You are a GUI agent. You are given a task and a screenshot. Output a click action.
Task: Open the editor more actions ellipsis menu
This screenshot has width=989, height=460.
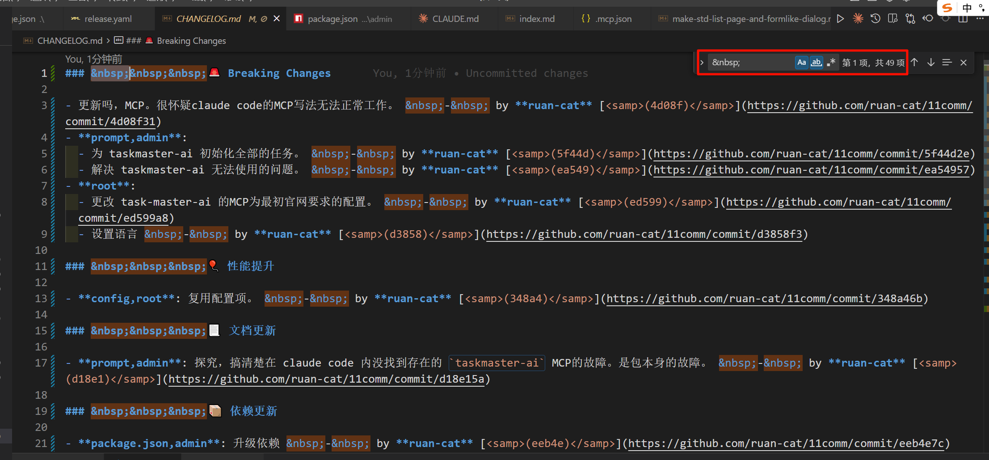click(980, 19)
